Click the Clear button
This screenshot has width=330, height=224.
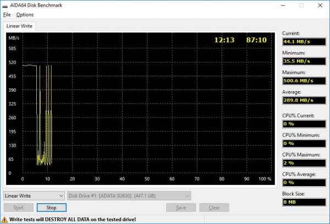pos(214,208)
